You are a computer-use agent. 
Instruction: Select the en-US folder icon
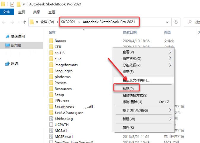tap(51, 53)
